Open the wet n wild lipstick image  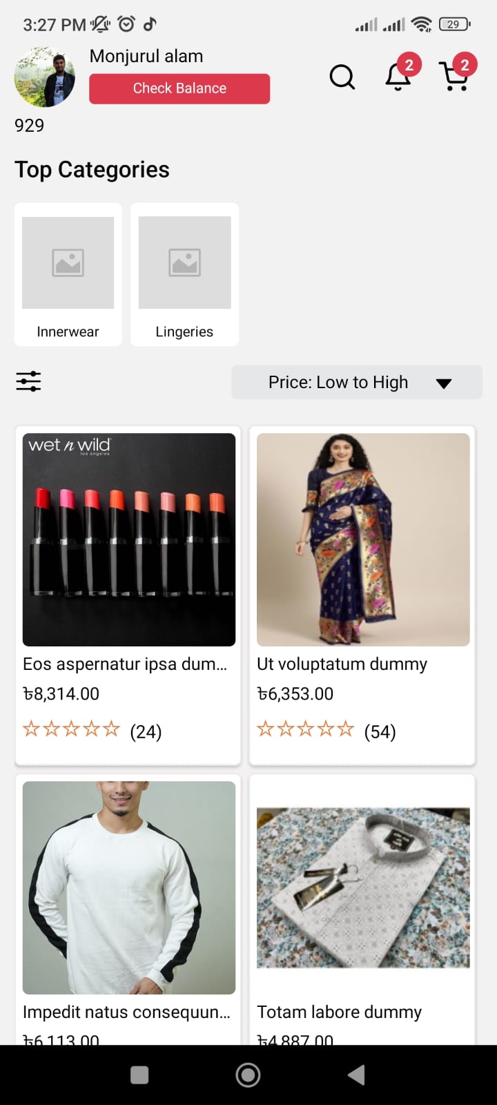coord(129,539)
